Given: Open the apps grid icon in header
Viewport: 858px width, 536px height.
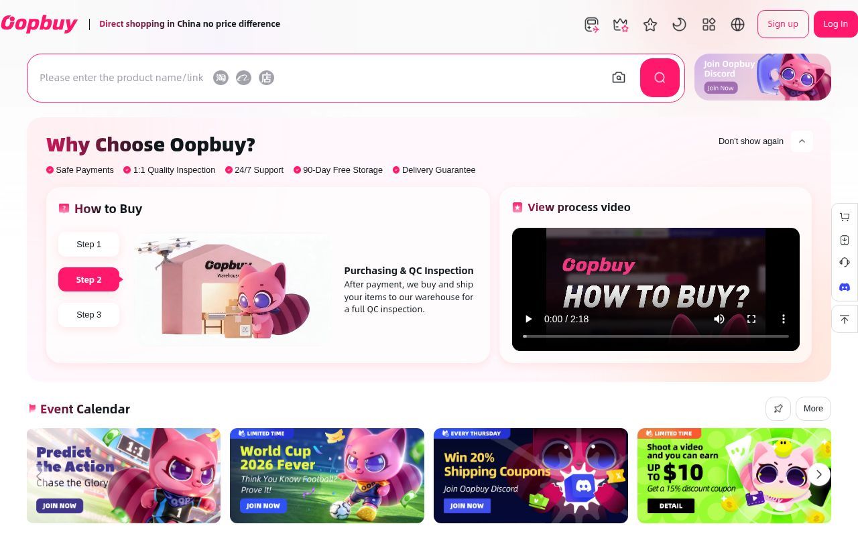Looking at the screenshot, I should (x=709, y=25).
